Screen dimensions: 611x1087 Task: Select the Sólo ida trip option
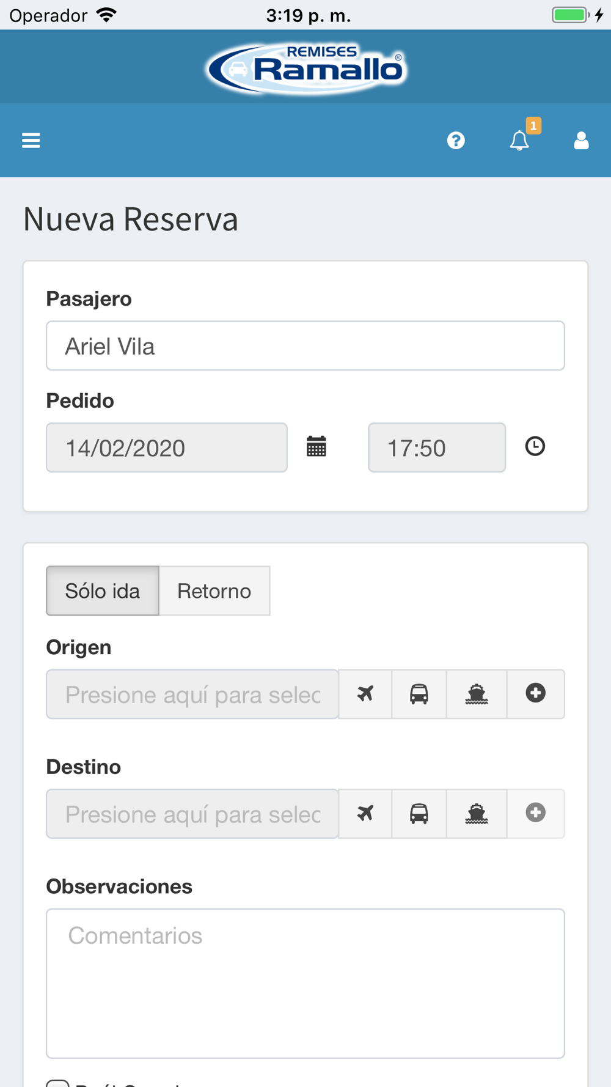coord(103,591)
